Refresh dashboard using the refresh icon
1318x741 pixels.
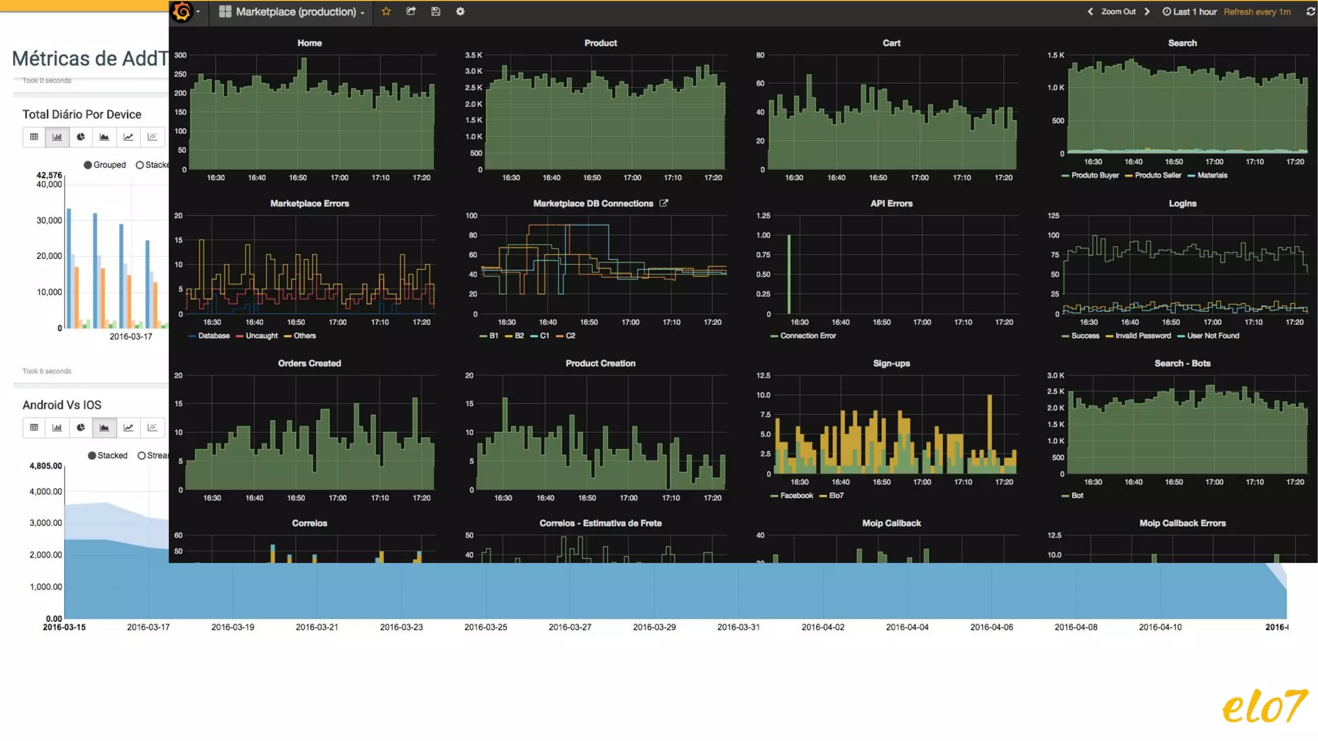click(x=1310, y=12)
